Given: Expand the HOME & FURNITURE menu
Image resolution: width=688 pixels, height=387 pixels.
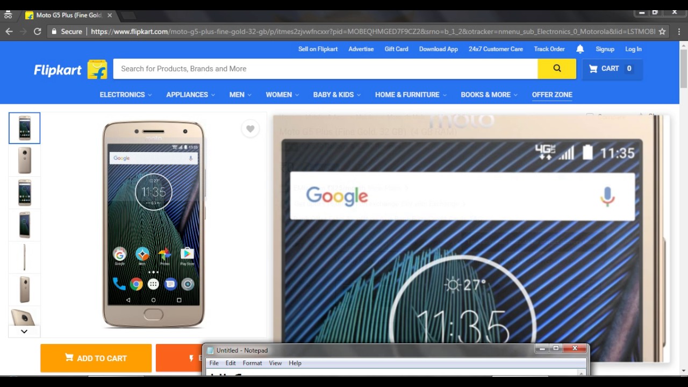Looking at the screenshot, I should (411, 95).
